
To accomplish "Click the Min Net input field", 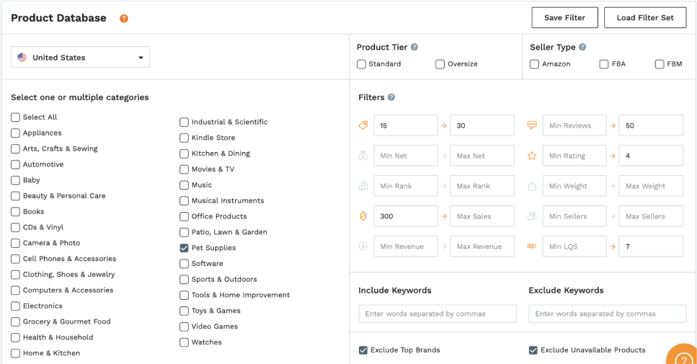I will (405, 156).
